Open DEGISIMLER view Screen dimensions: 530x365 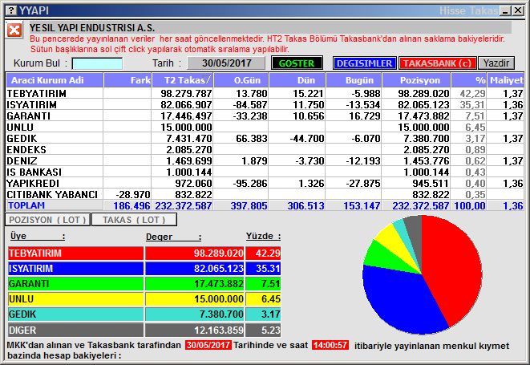pos(364,63)
